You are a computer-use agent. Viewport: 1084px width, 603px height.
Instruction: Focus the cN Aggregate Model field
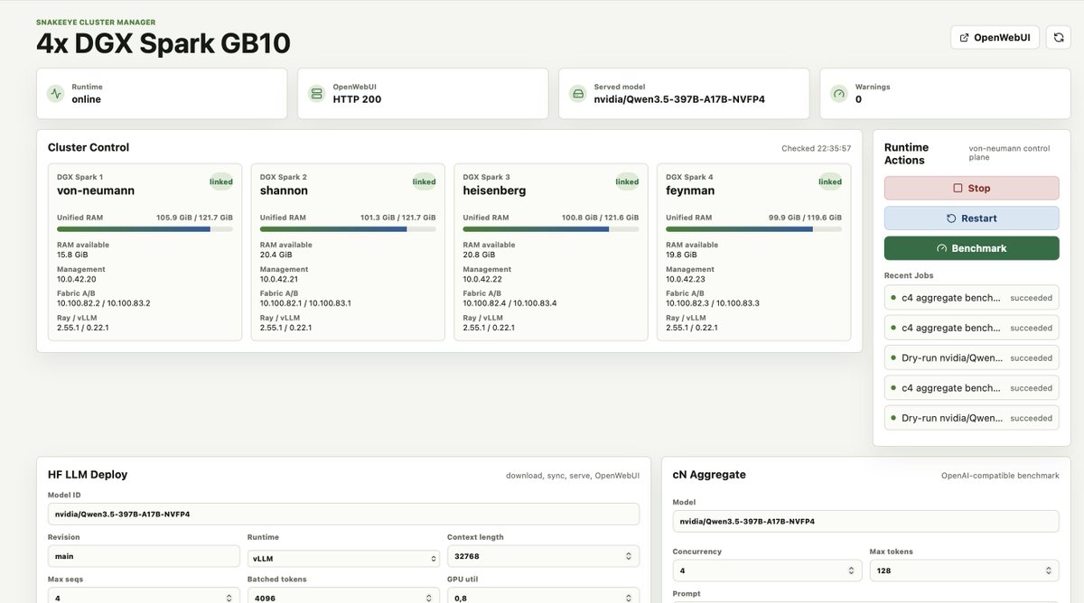click(865, 521)
